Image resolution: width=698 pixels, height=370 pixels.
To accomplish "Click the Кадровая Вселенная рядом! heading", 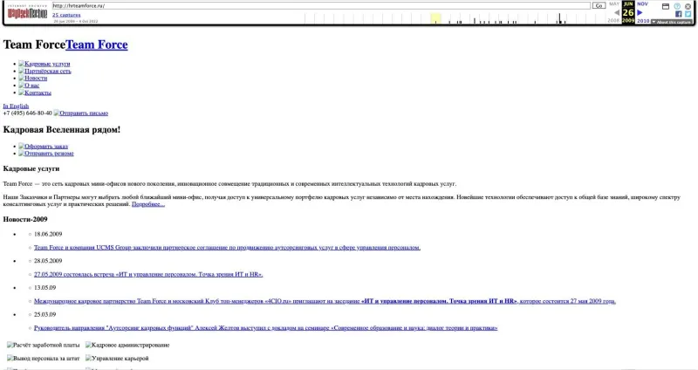I will pyautogui.click(x=62, y=129).
